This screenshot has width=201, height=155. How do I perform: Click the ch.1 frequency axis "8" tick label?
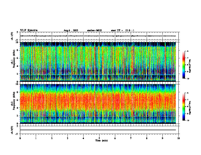tap(18, 50)
